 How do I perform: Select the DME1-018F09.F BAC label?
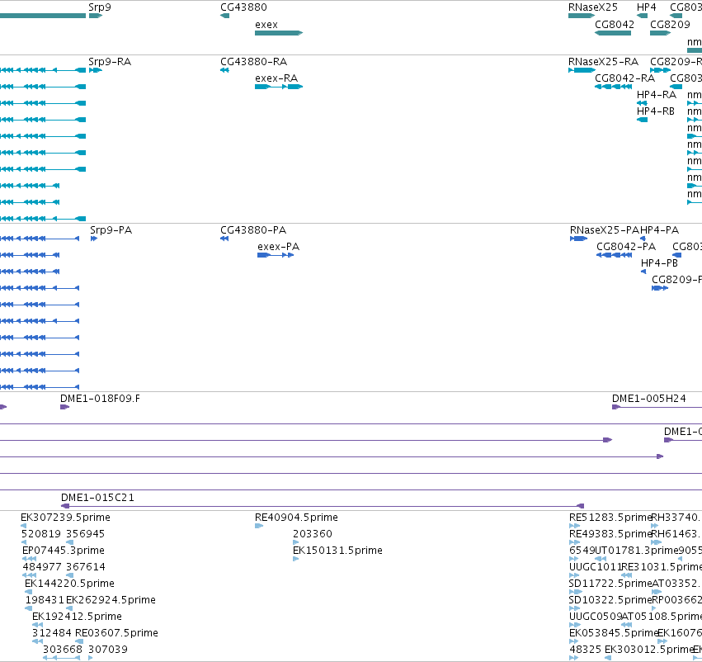pyautogui.click(x=100, y=398)
